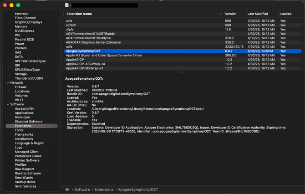This screenshot has width=305, height=194.
Task: Select Fibre Channel in the sidebar
Action: click(x=25, y=18)
